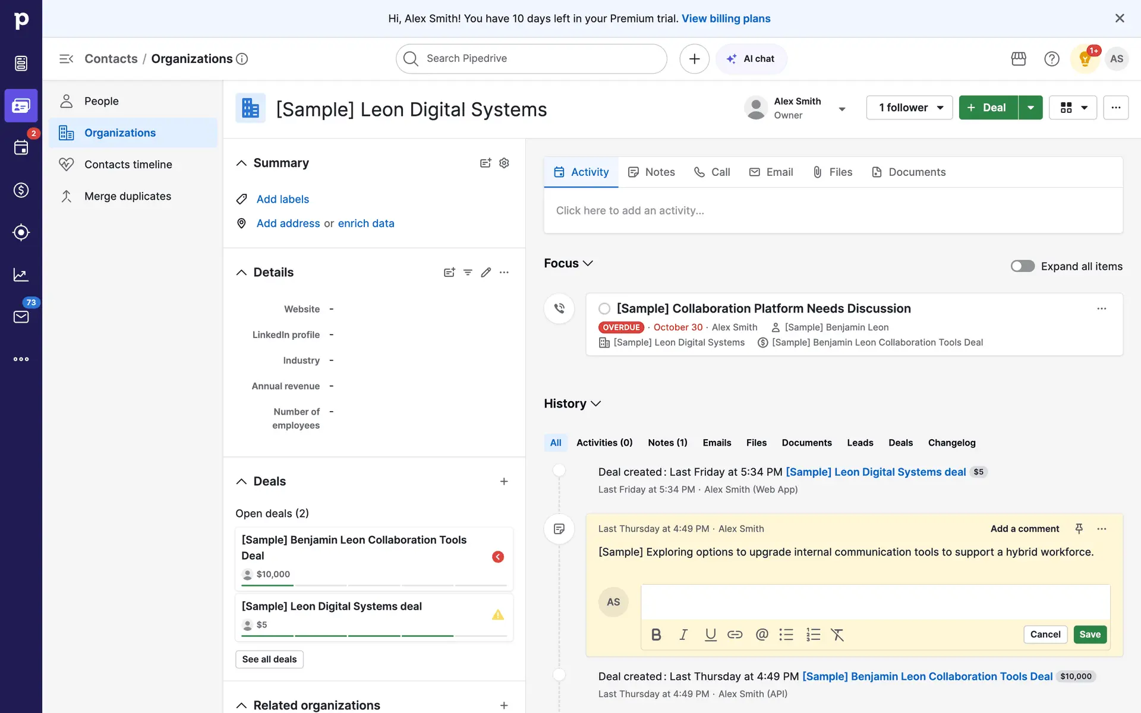The height and width of the screenshot is (713, 1141).
Task: Pin the note with the pin icon
Action: tap(1079, 528)
